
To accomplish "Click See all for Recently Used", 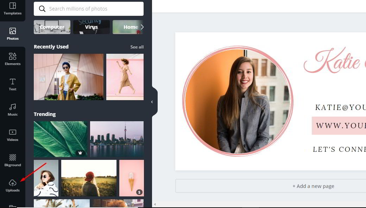I will point(137,47).
